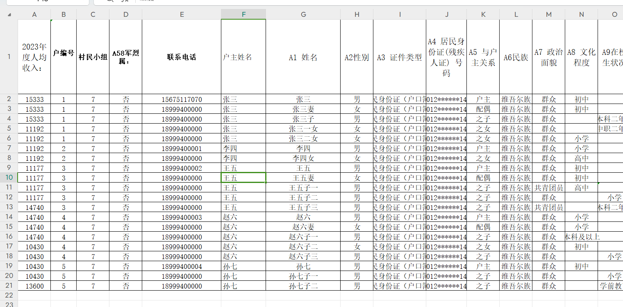The image size is (623, 307).
Task: Select column C header
Action: (93, 14)
